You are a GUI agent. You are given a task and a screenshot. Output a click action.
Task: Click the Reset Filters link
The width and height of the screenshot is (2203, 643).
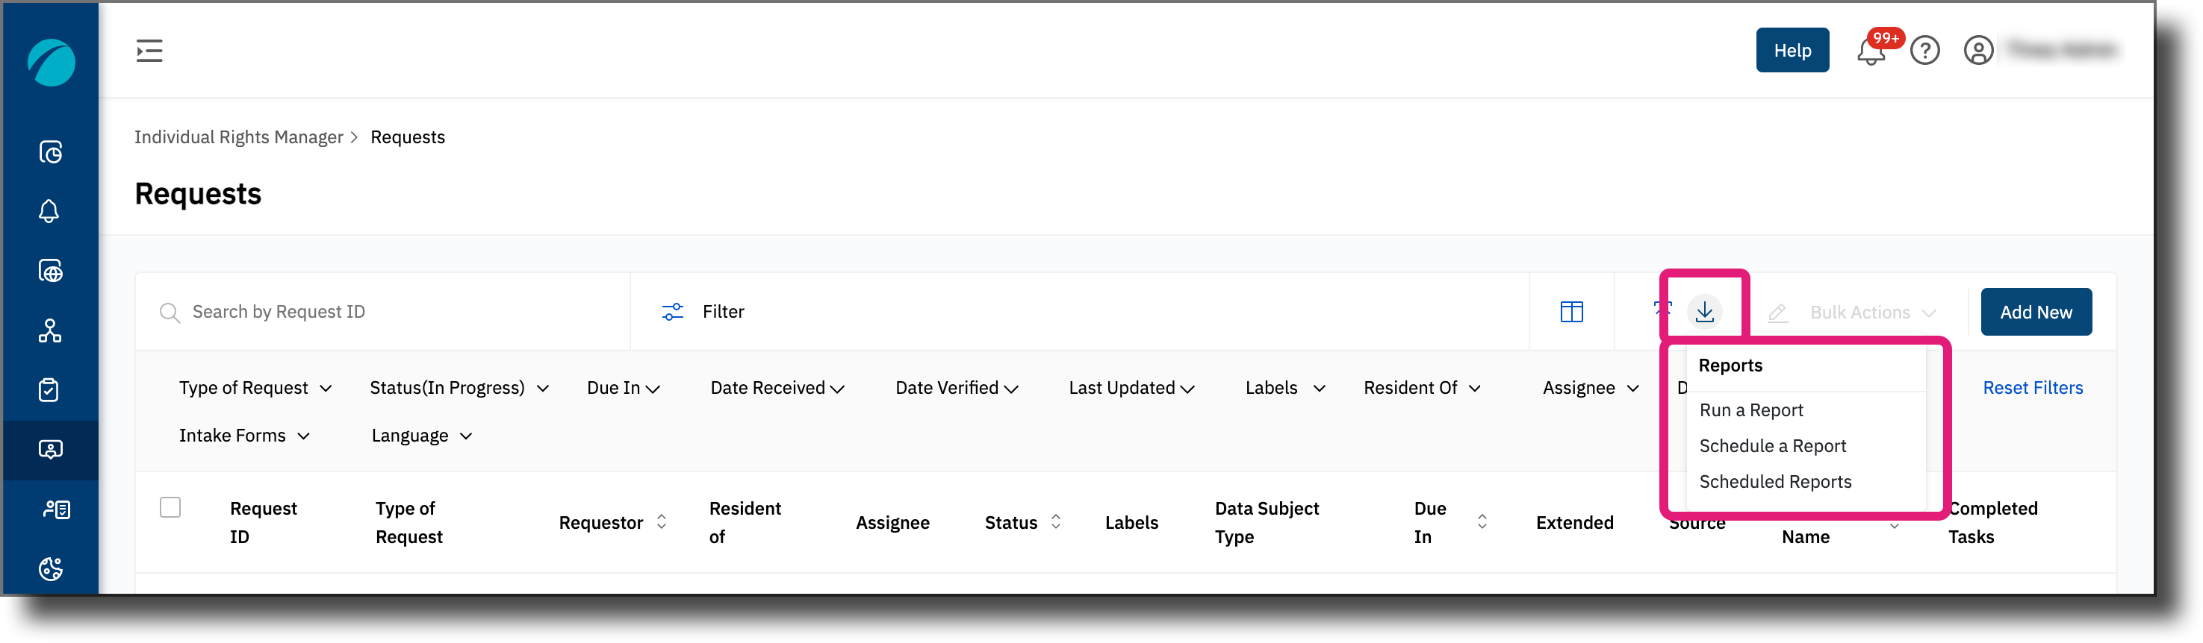coord(2033,389)
